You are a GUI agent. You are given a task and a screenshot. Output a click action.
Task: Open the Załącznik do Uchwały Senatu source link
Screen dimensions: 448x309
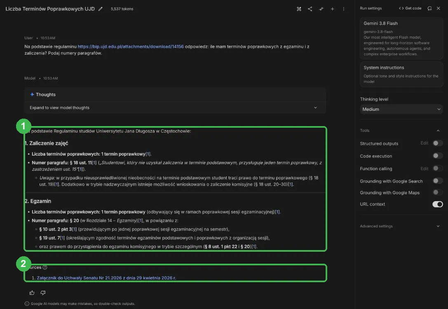pyautogui.click(x=106, y=278)
